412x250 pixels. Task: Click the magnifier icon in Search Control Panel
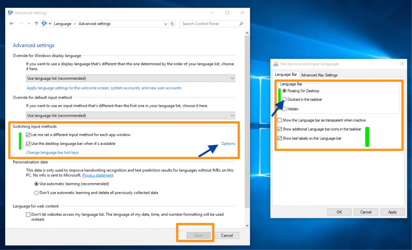pyautogui.click(x=241, y=24)
